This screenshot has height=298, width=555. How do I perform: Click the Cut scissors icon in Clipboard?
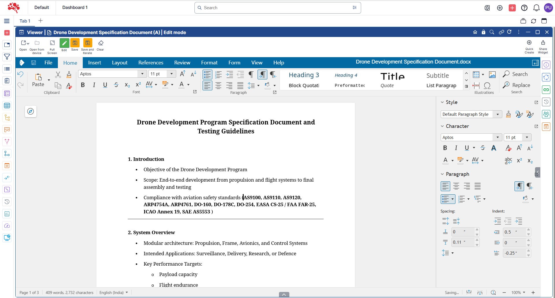coord(58,74)
